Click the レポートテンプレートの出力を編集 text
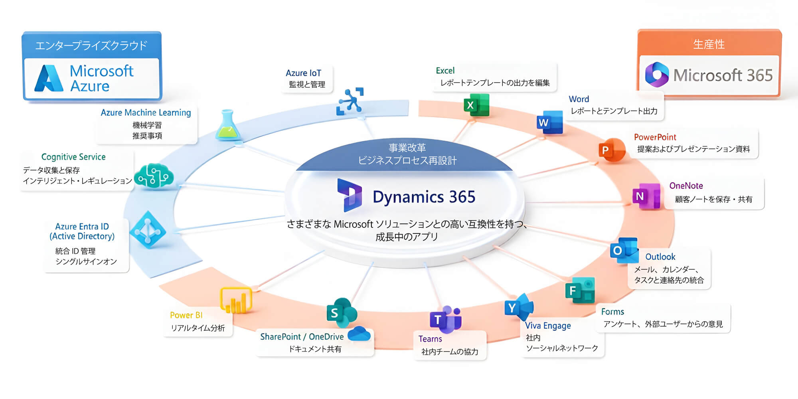Image resolution: width=798 pixels, height=399 pixels. coord(495,83)
